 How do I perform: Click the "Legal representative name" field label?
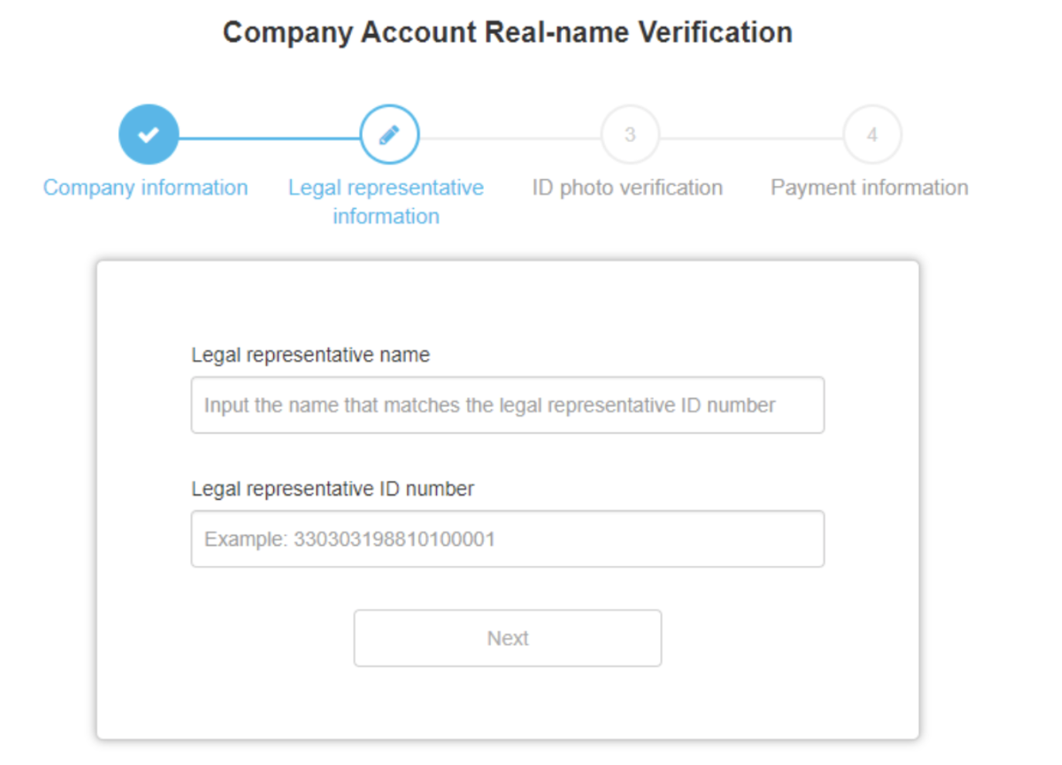coord(310,355)
